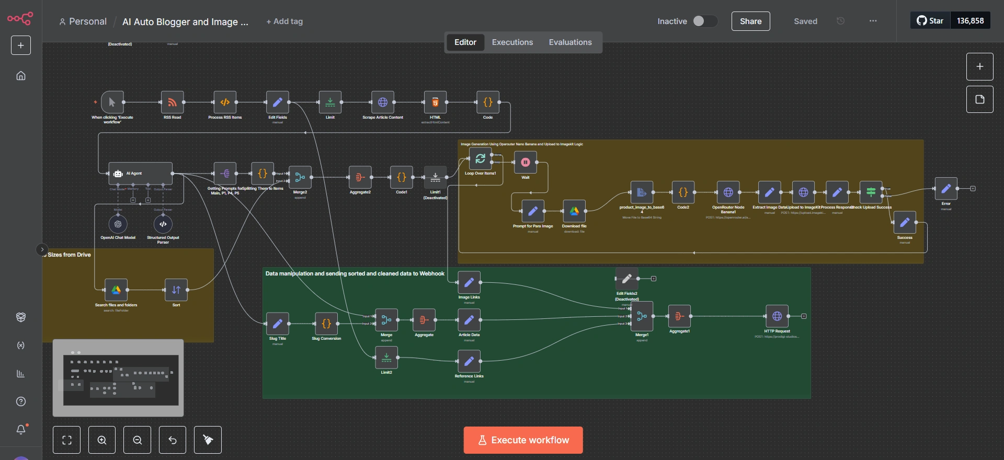Select the AI Agent node
Viewport: 1004px width, 460px height.
[x=140, y=173]
